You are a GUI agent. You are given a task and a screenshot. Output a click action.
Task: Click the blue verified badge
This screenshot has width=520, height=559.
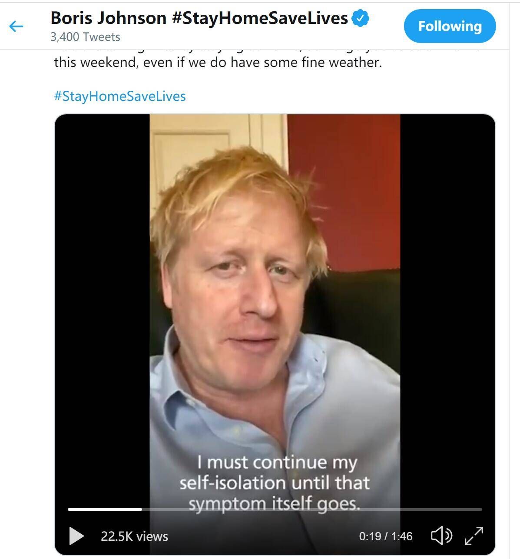click(360, 18)
